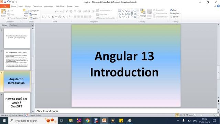This screenshot has height=124, width=220.
Task: Open PowerPoint Help icon
Action: (218, 6)
